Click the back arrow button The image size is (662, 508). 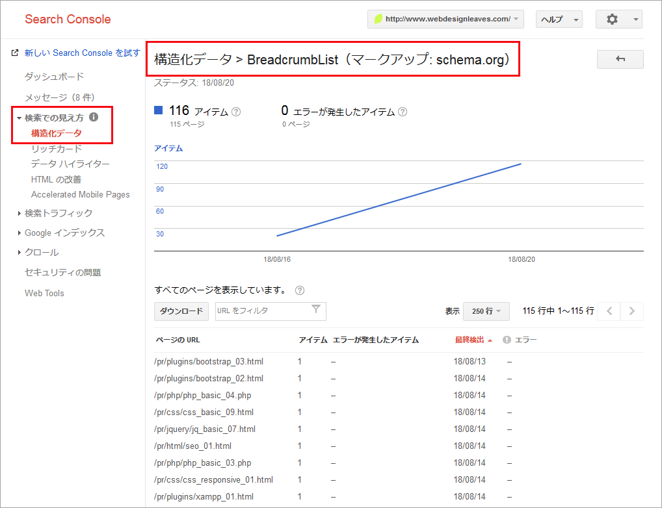pos(620,59)
